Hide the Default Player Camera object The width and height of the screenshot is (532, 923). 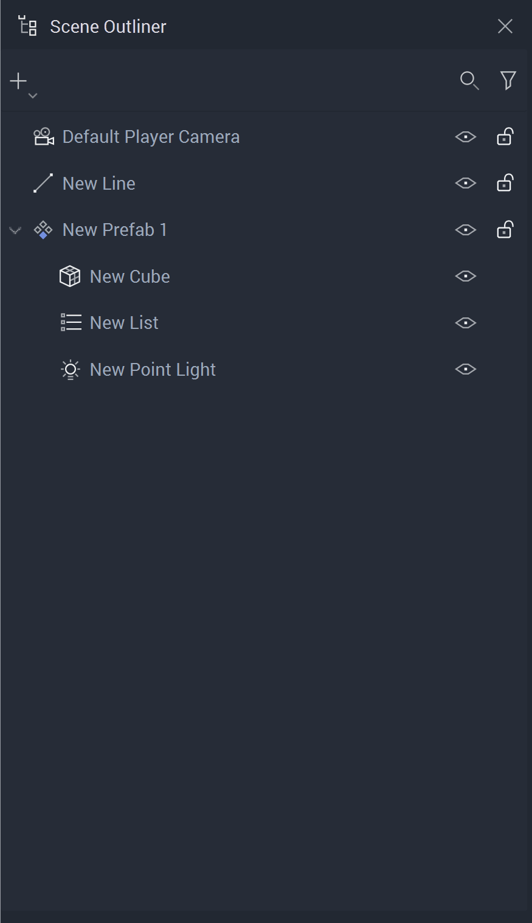pyautogui.click(x=465, y=137)
